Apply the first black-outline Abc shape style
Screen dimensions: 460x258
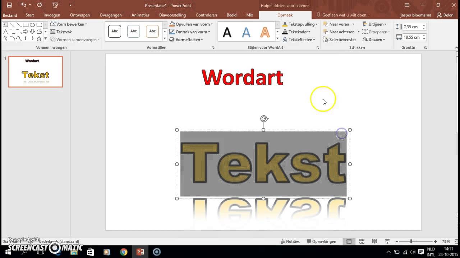[115, 31]
